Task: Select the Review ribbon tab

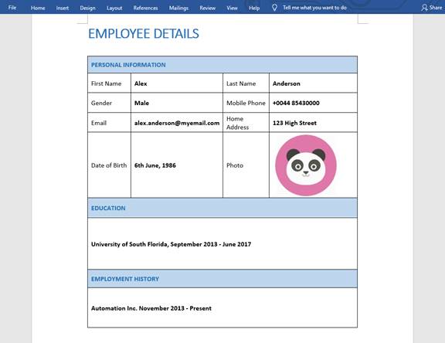Action: pos(208,8)
